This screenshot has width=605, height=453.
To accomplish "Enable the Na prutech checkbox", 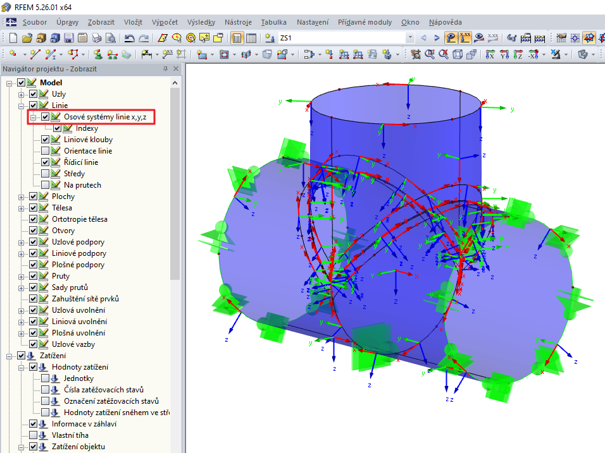I will [x=45, y=185].
